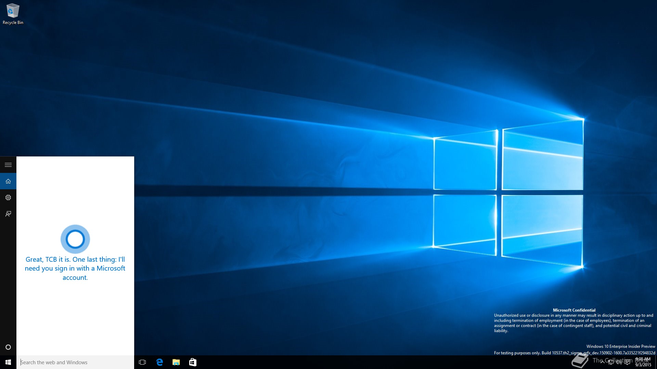Launch Microsoft Edge from taskbar
Image resolution: width=657 pixels, height=369 pixels.
tap(159, 362)
